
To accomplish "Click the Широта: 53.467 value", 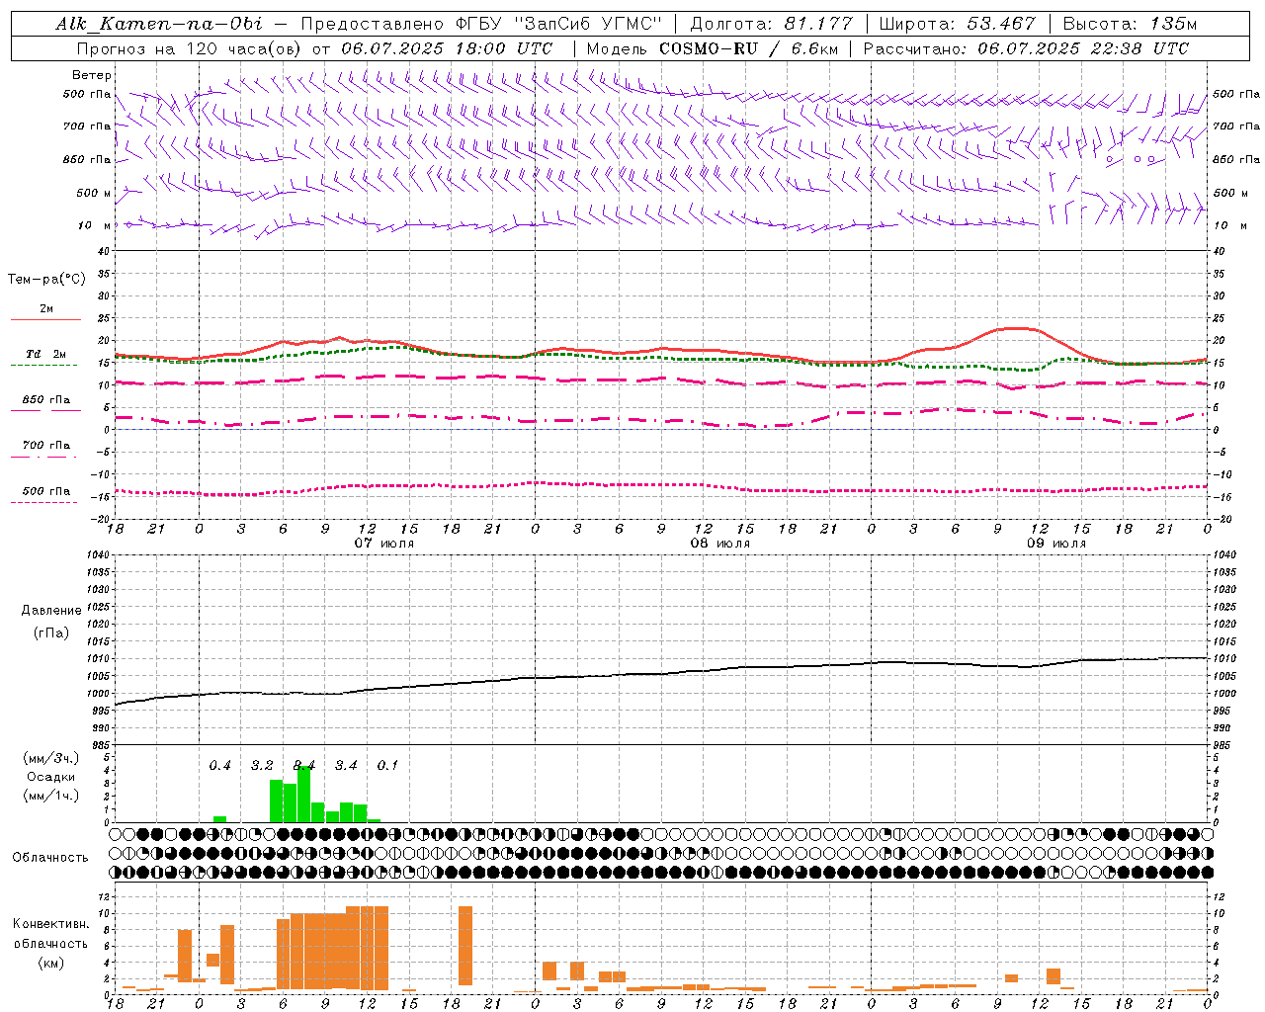I will [x=957, y=24].
